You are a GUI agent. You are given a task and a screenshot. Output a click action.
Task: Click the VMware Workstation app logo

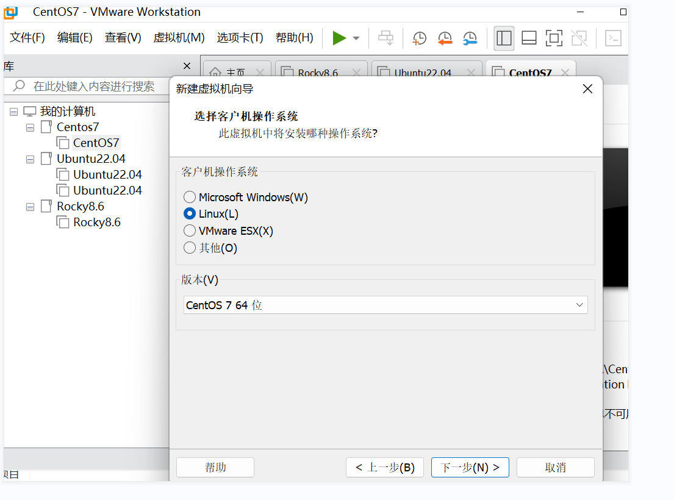(11, 12)
